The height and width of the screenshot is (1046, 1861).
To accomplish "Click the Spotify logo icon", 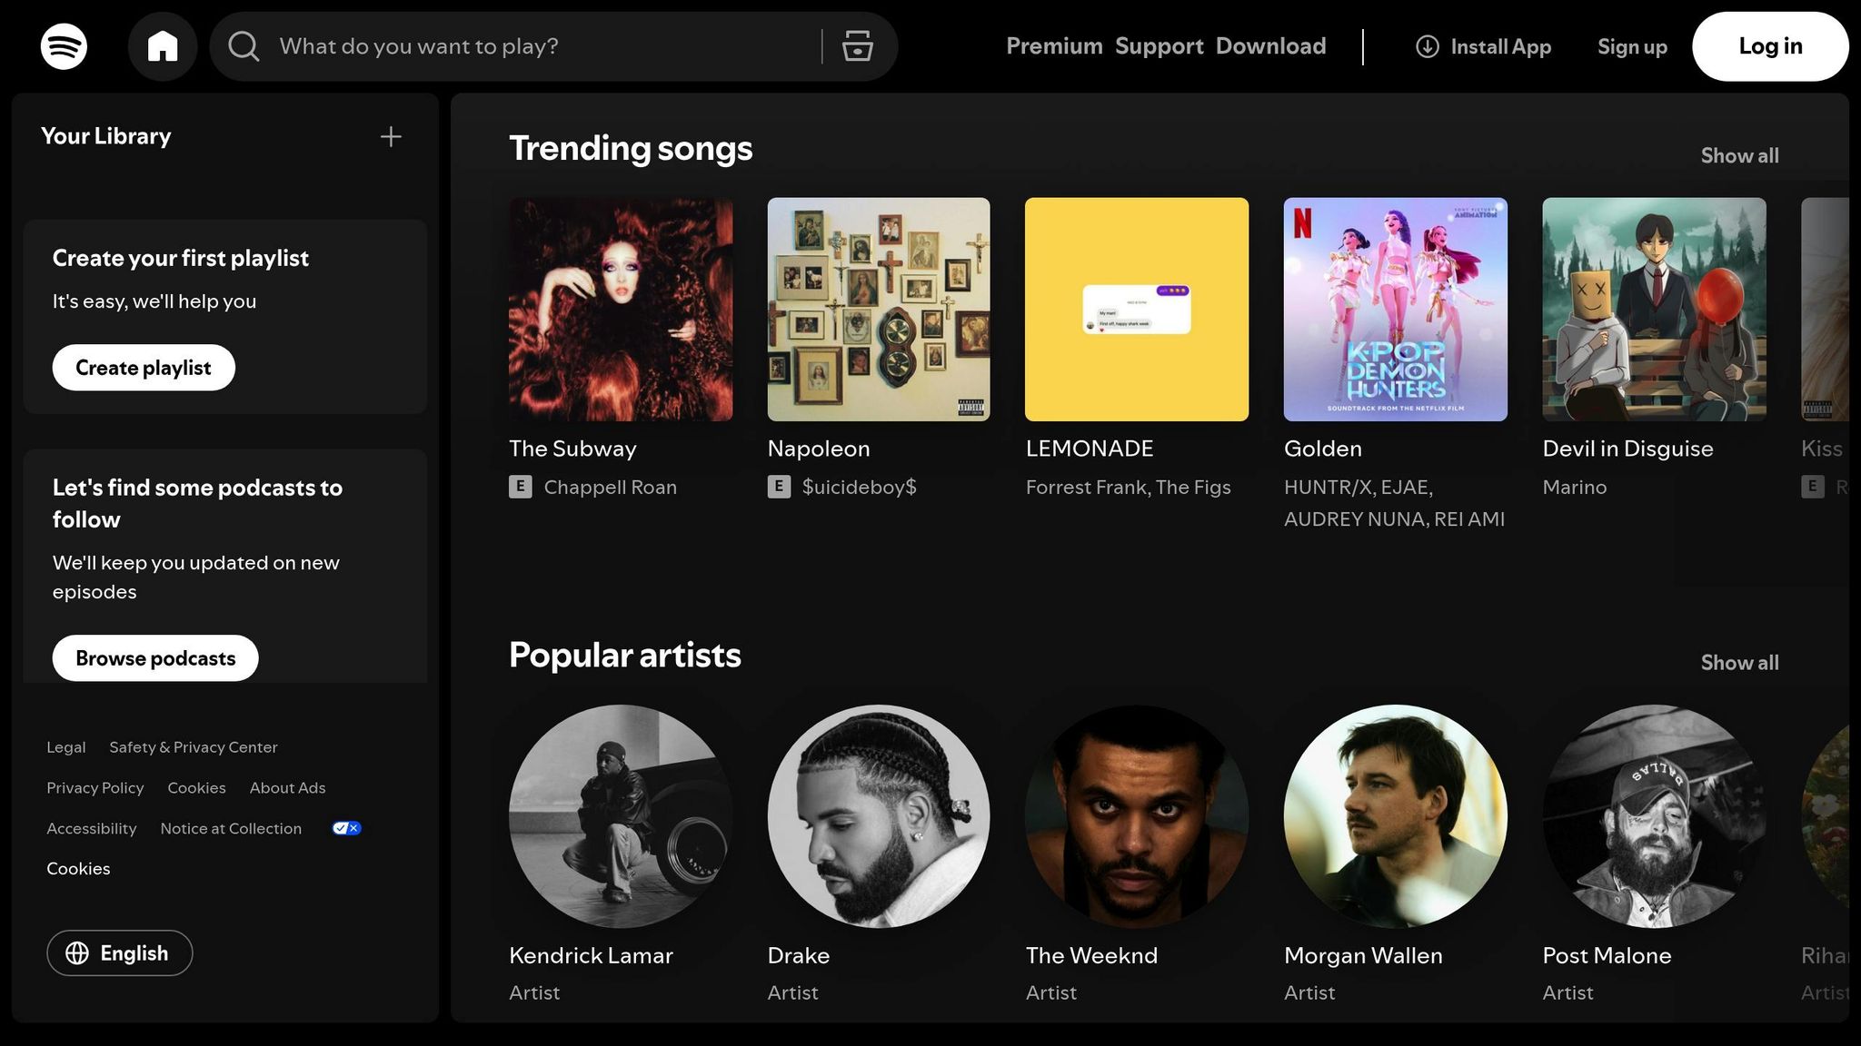I will tap(64, 46).
